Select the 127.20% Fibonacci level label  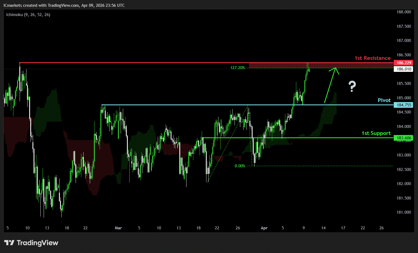(238, 68)
